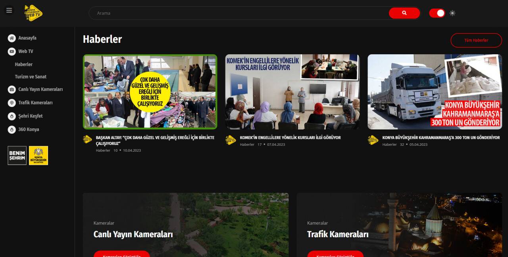Open Tüm Haberler
This screenshot has height=257, width=508.
click(x=476, y=40)
